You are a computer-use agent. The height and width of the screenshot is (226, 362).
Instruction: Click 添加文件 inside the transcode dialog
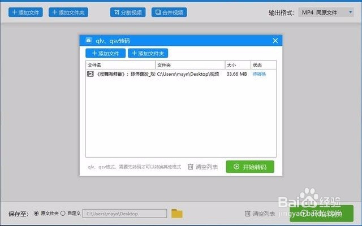(106, 53)
